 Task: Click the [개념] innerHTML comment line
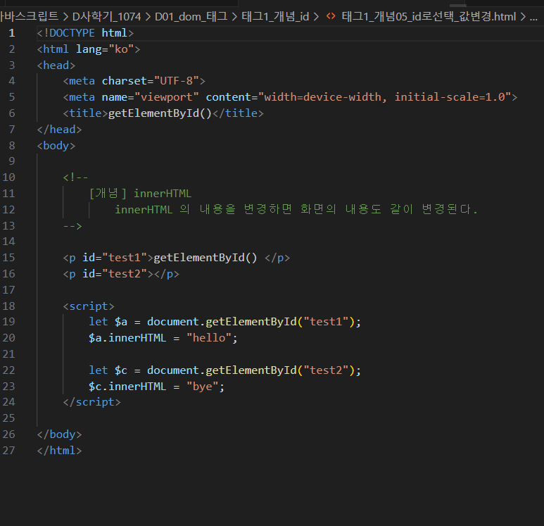pos(140,194)
